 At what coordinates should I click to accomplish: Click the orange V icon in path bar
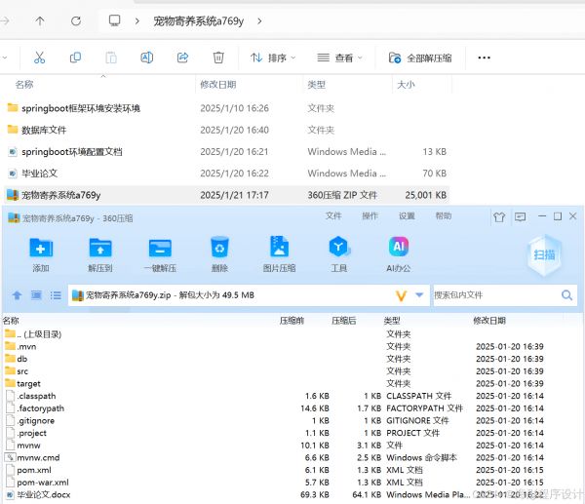pos(401,295)
